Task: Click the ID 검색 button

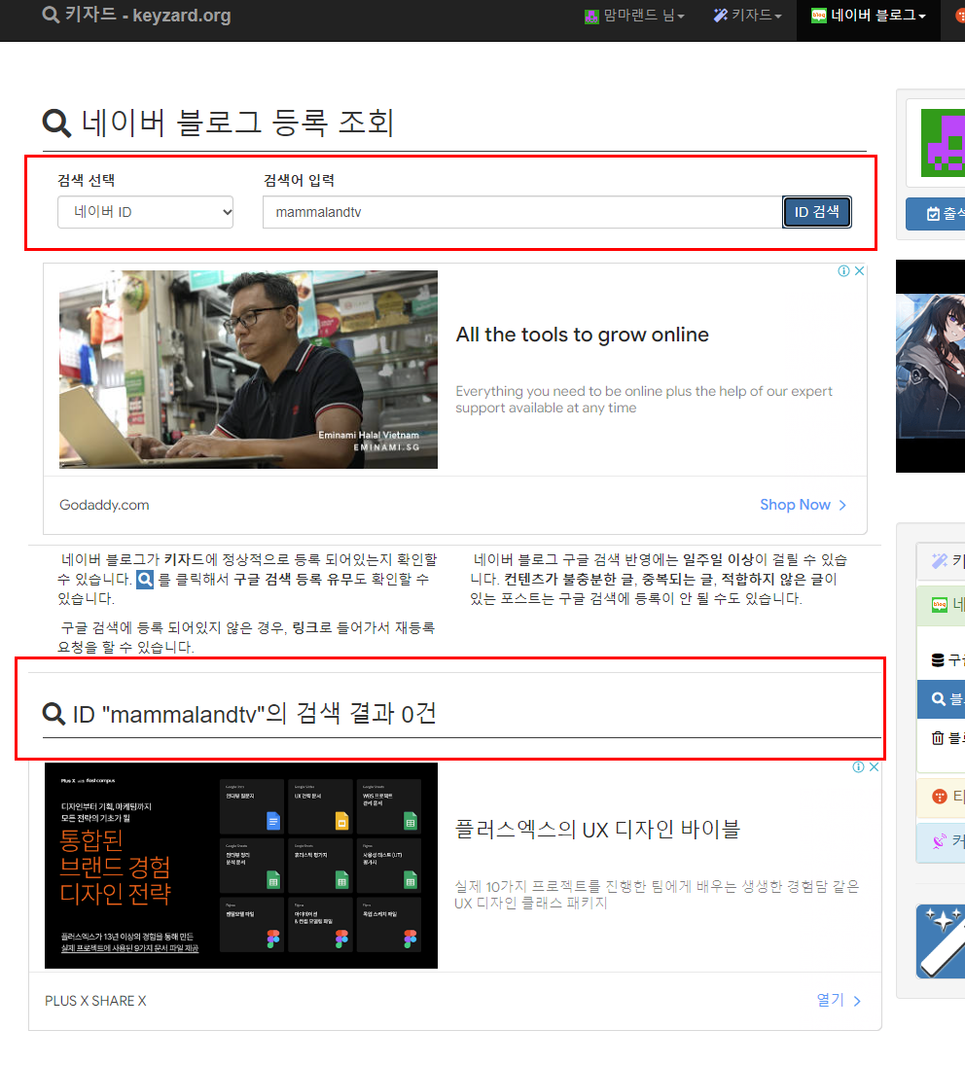Action: tap(816, 212)
